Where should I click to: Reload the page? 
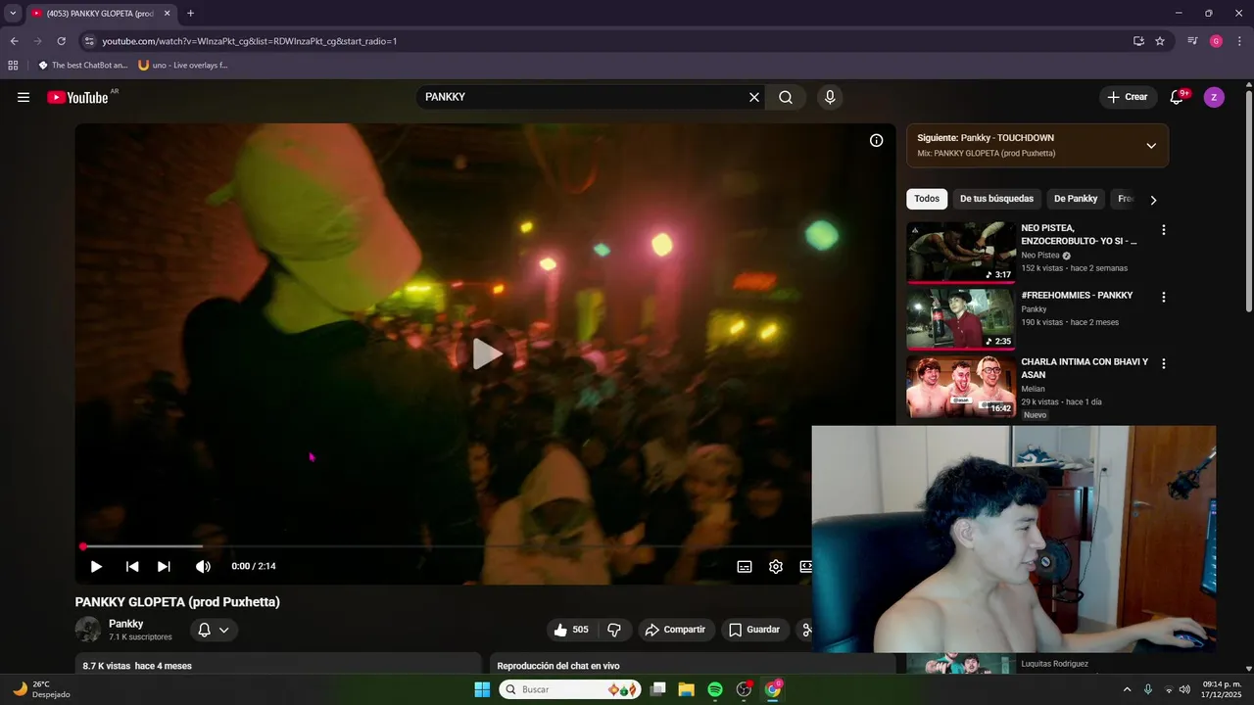[61, 41]
